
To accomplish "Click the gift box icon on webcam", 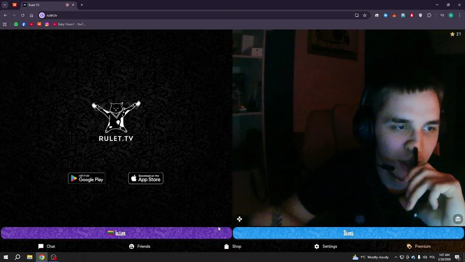I will (x=458, y=219).
